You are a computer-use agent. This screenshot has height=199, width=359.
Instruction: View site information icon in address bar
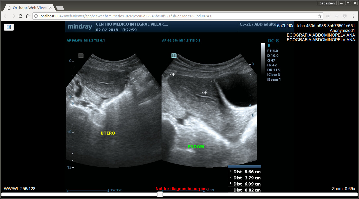tap(36, 16)
